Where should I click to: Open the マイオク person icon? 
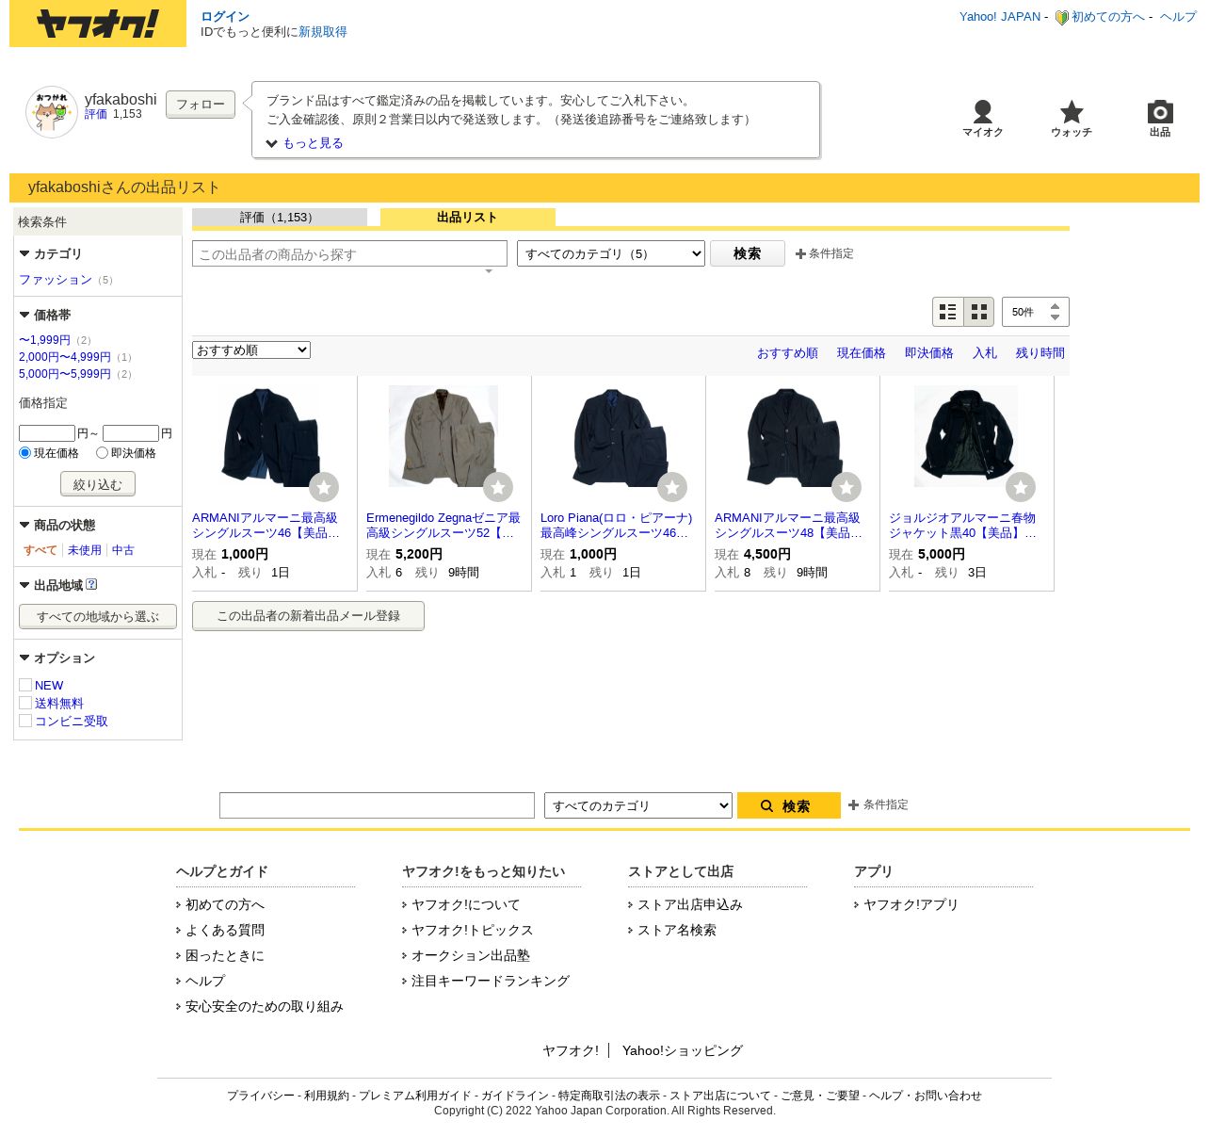[x=982, y=111]
